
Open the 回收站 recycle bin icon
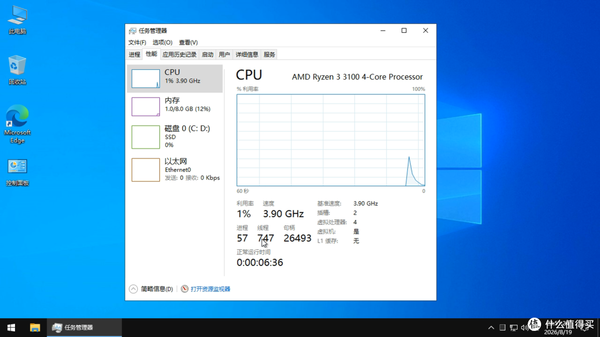[17, 70]
